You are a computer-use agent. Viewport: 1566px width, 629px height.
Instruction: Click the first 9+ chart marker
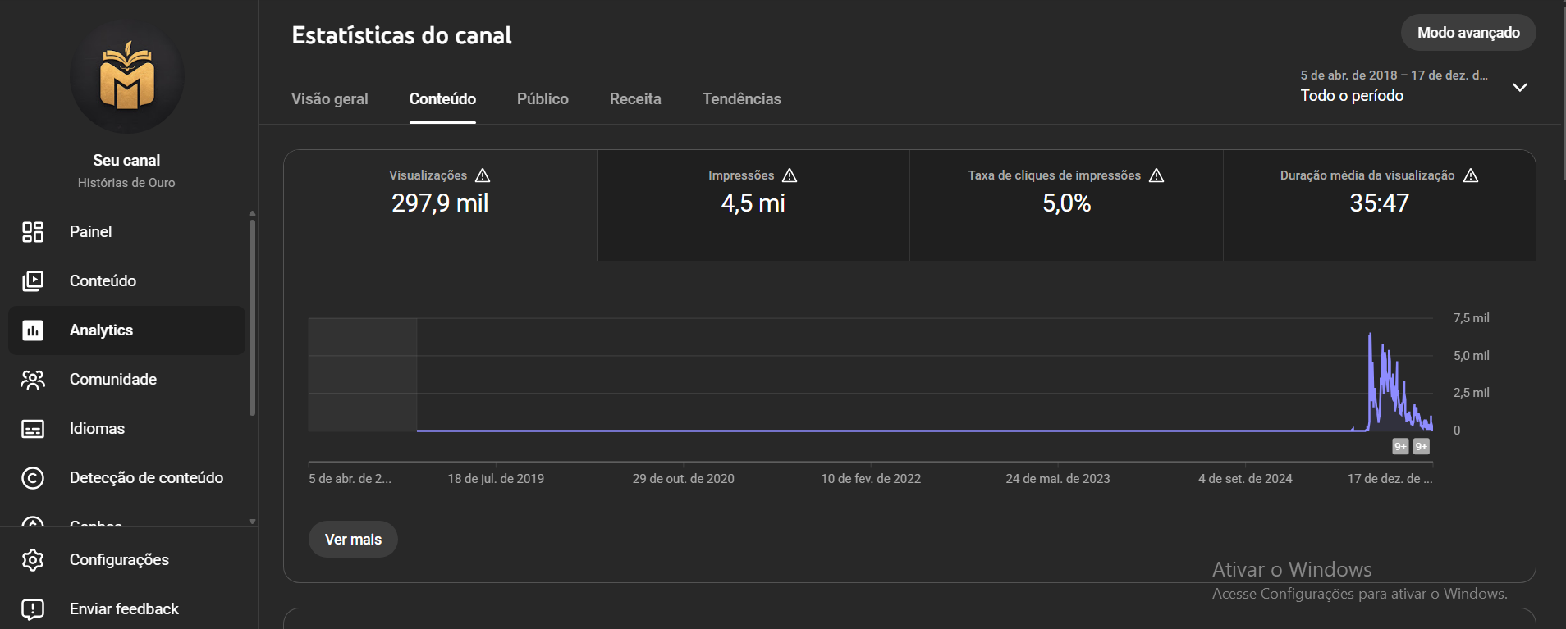[1400, 446]
